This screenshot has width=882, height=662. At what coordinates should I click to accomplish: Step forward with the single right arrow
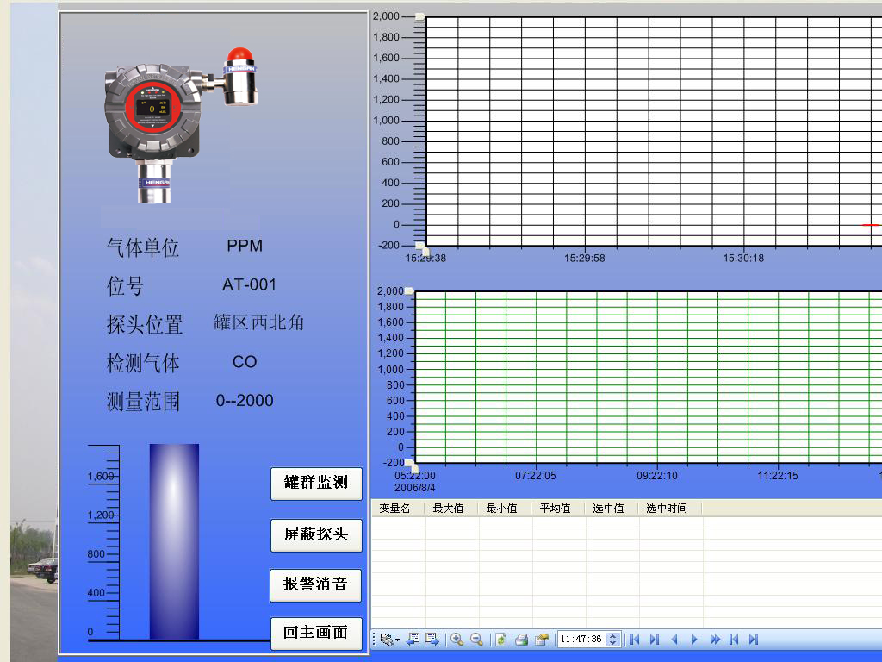click(x=694, y=640)
